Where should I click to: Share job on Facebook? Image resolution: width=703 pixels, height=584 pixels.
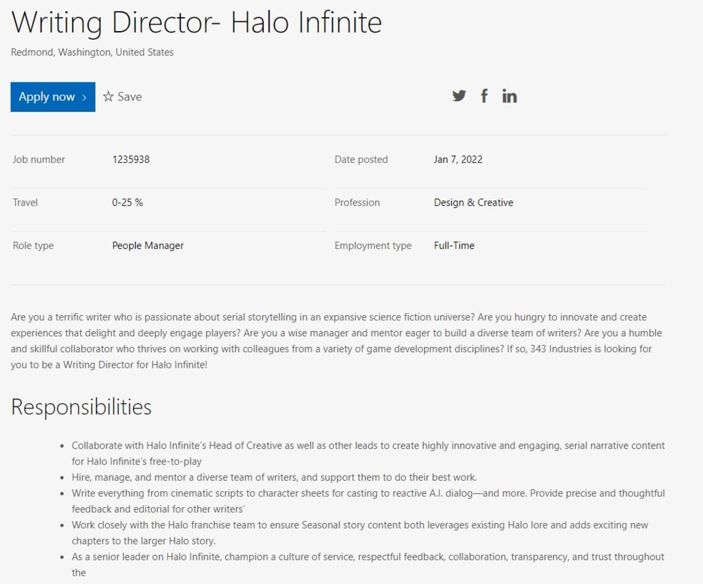[x=484, y=96]
